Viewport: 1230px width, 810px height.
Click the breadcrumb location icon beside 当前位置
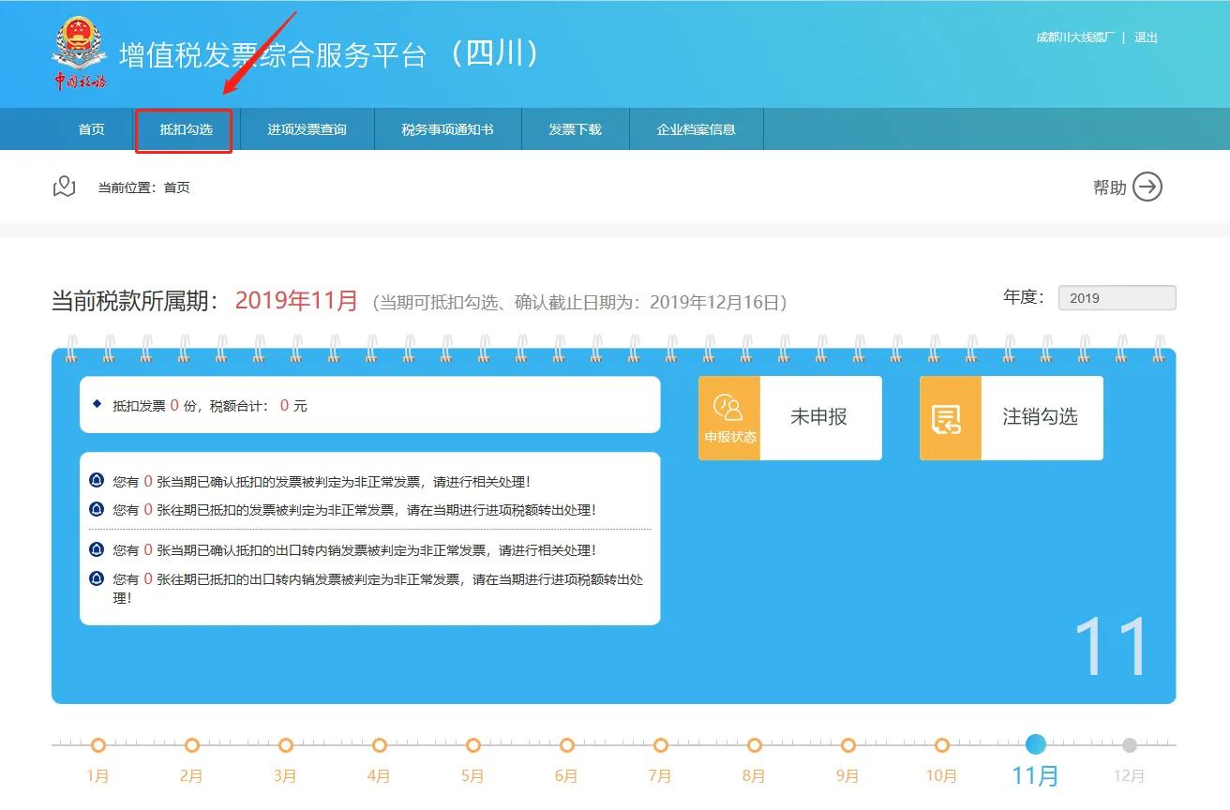pyautogui.click(x=63, y=187)
